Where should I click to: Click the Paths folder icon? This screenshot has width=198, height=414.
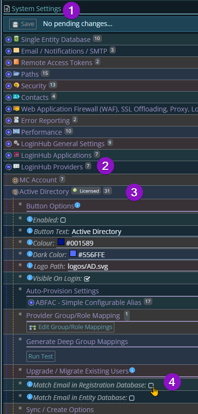pyautogui.click(x=16, y=74)
